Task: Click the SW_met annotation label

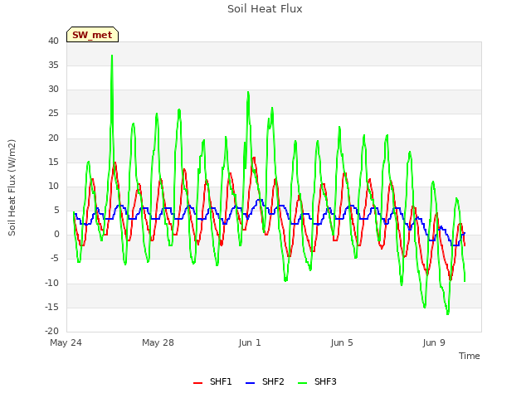Action: coord(92,35)
